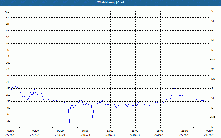Image resolution: width=221 pixels, height=138 pixels.
Task: Click the 00:00 label above 28.09.23
Action: click(x=209, y=131)
